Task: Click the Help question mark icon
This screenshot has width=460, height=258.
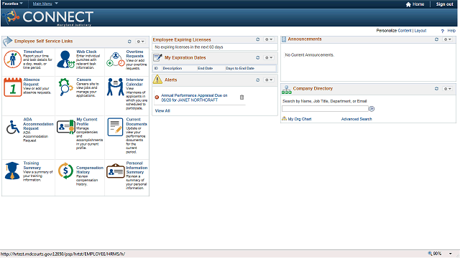Action: [443, 31]
